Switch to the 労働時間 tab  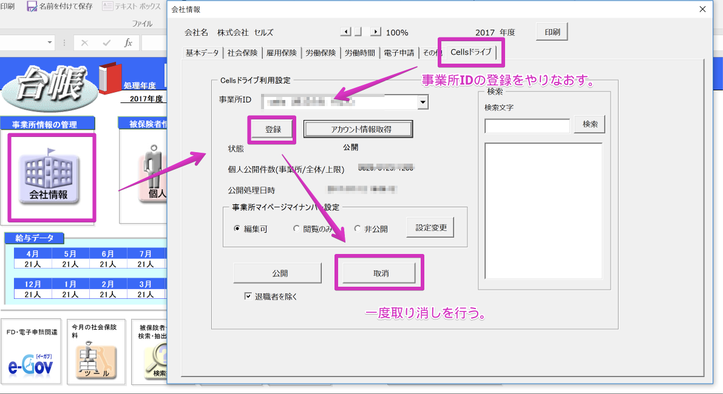(x=359, y=53)
